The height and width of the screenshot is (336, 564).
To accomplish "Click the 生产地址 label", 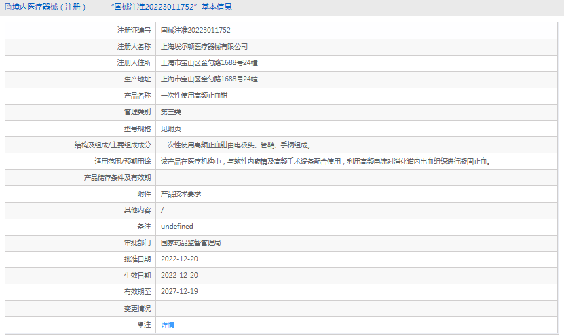I will 137,79.
